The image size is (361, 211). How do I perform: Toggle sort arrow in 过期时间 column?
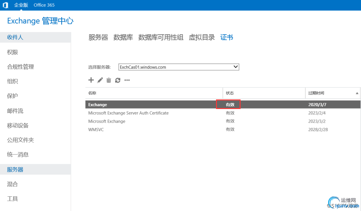(x=357, y=93)
